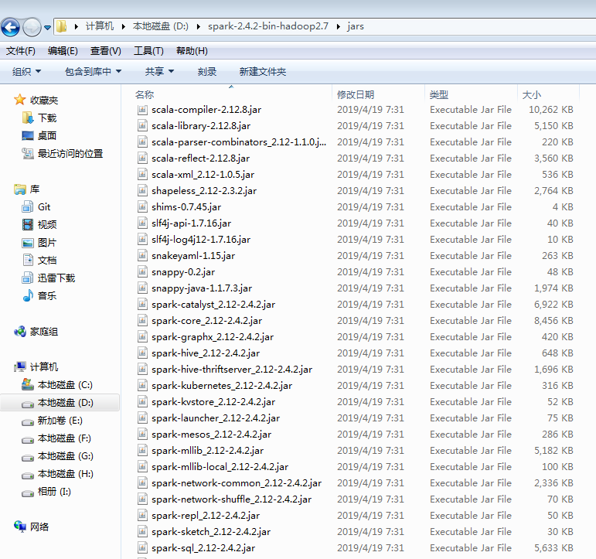This screenshot has height=559, width=596.
Task: Click the 刻录 toolbar button
Action: click(207, 71)
